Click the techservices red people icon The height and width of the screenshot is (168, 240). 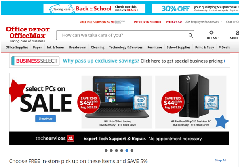pos(70,138)
